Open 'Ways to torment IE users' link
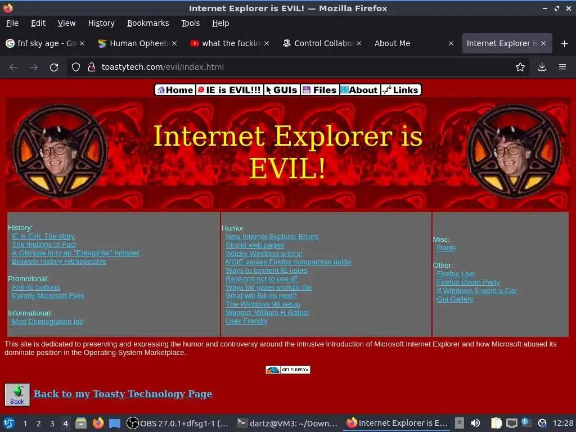The width and height of the screenshot is (576, 432). [x=266, y=271]
